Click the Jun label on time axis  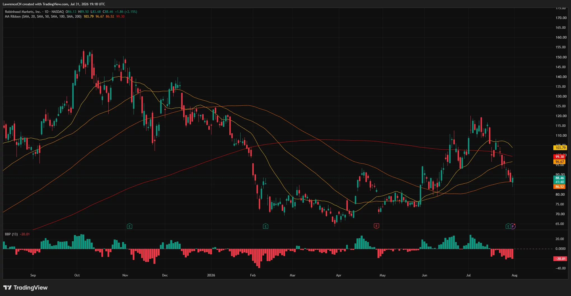(425, 275)
